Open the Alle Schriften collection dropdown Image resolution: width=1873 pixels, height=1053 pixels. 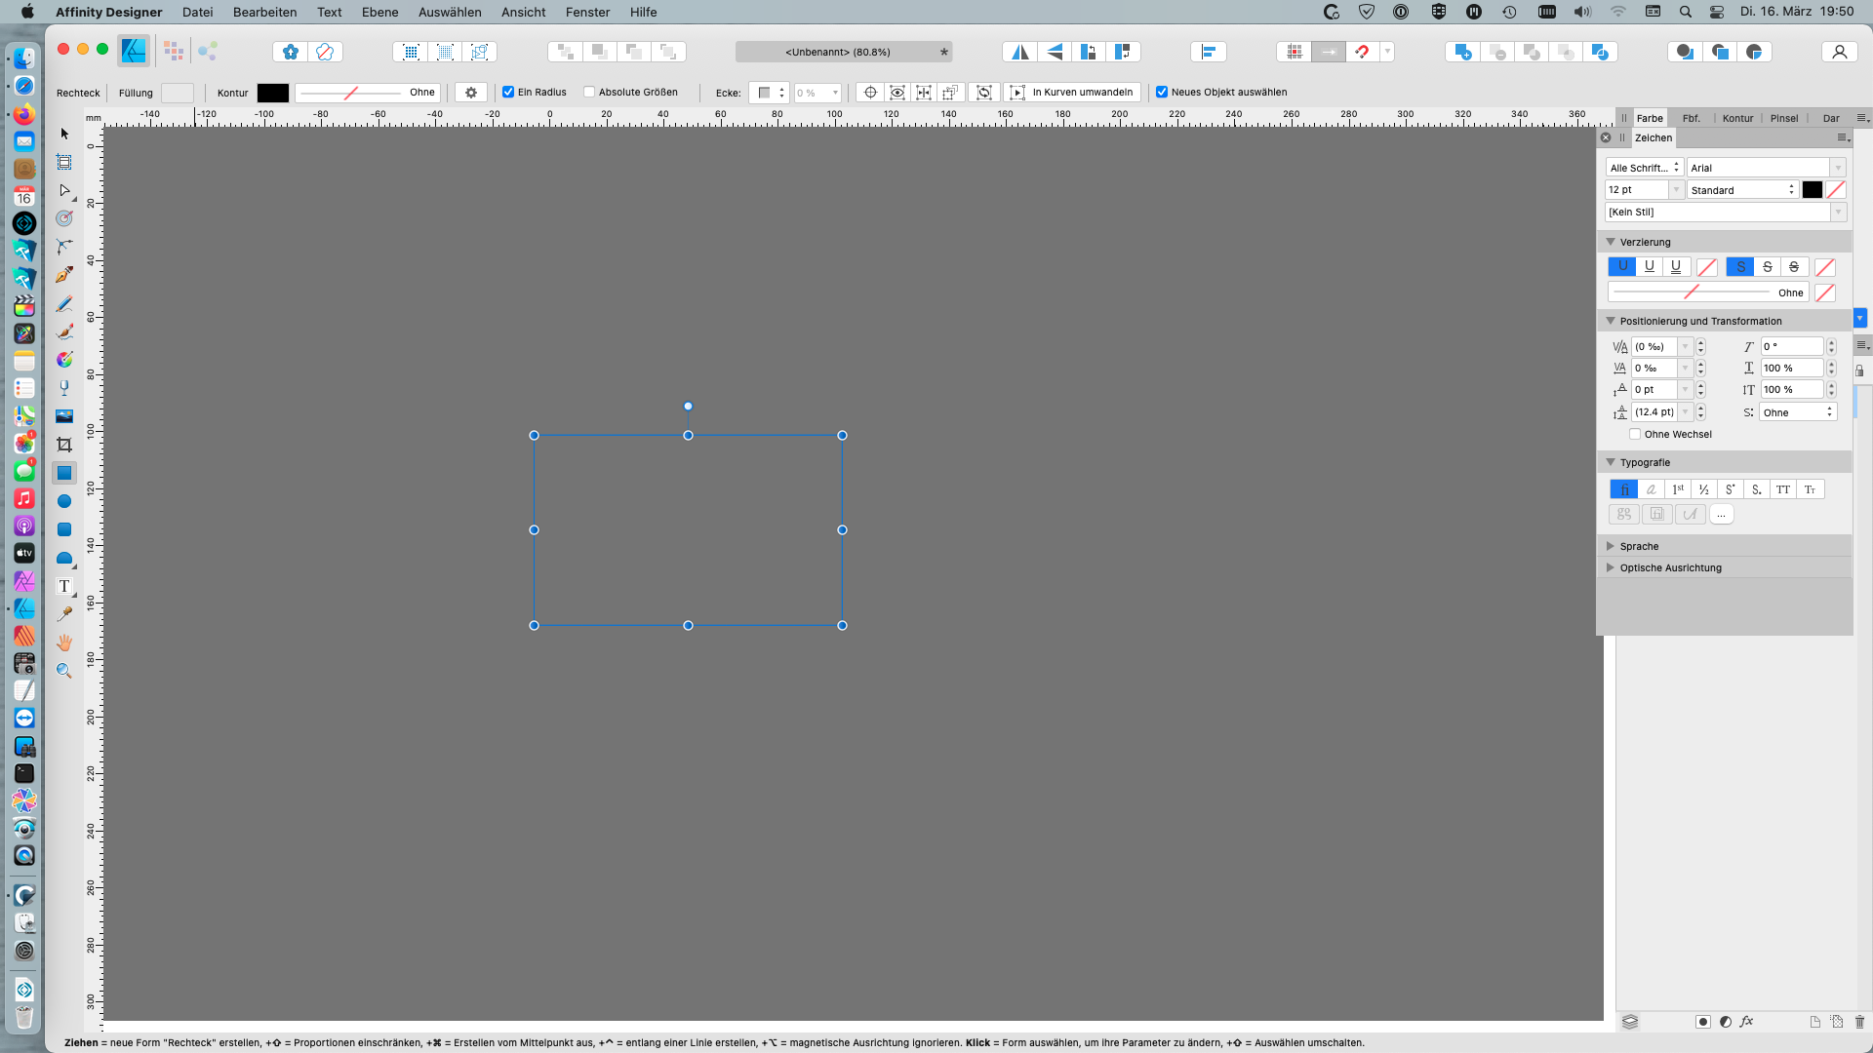click(1645, 168)
